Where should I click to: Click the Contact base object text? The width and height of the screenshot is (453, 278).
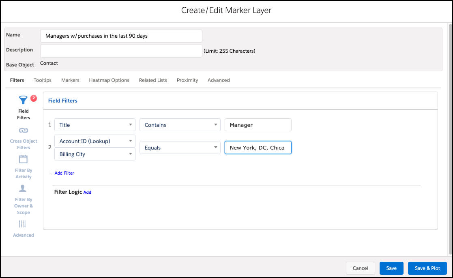pyautogui.click(x=49, y=63)
